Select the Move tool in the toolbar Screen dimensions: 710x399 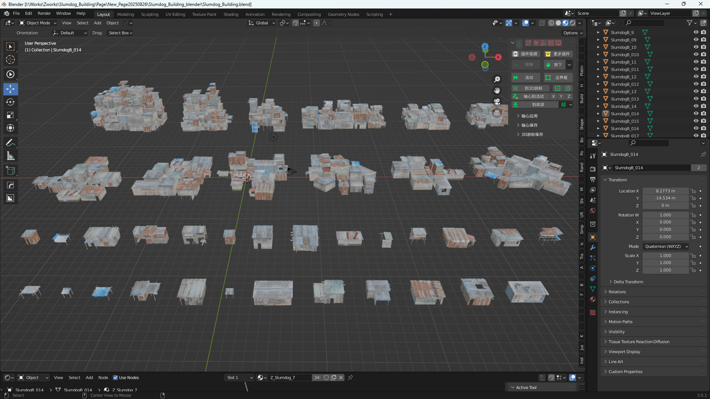click(x=10, y=89)
